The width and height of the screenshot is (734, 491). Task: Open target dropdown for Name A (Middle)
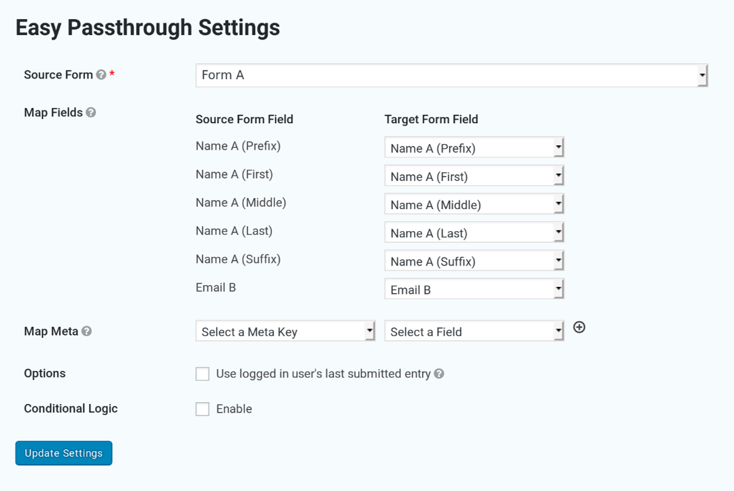474,204
